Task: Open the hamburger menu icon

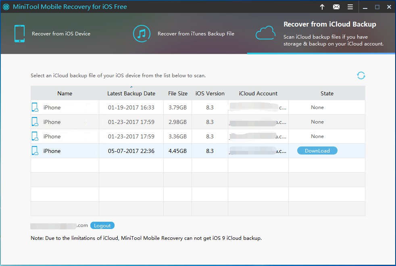Action: pyautogui.click(x=350, y=7)
